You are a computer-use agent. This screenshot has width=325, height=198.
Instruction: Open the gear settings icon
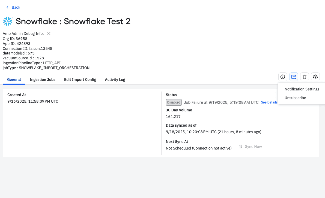pos(315,77)
